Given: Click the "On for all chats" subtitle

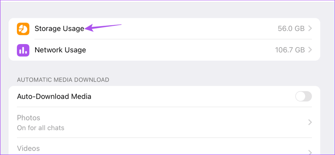Looking at the screenshot, I should pos(41,128).
